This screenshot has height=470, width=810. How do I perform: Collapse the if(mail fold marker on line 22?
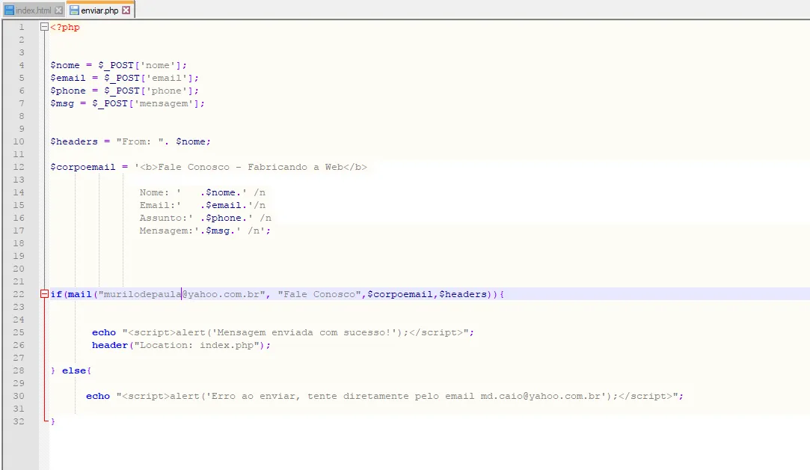pyautogui.click(x=45, y=294)
